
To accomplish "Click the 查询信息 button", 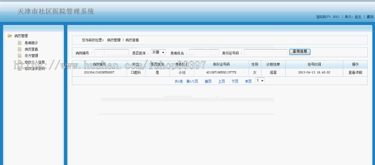I will tap(300, 52).
